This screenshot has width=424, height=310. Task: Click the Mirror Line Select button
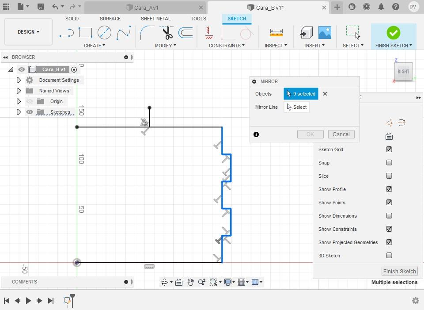297,107
